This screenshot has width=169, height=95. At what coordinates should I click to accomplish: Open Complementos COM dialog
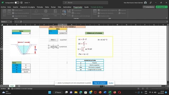[x=55, y=13]
